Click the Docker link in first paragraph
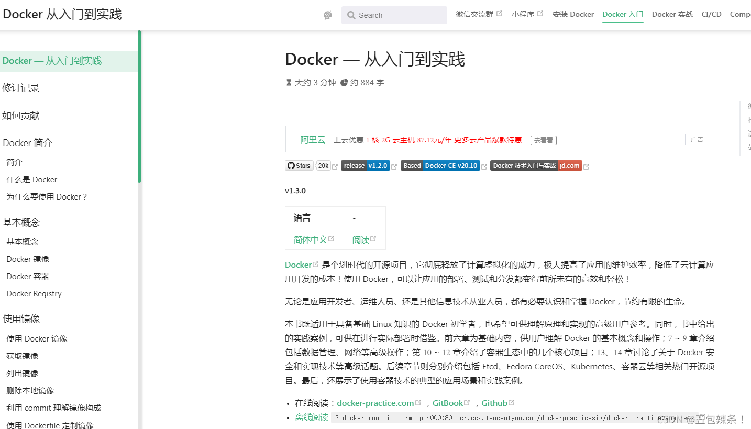 [302, 265]
